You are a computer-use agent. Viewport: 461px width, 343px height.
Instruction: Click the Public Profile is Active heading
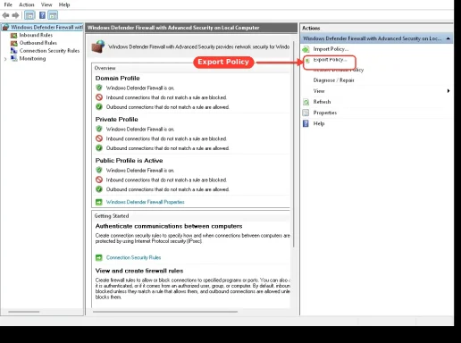click(129, 161)
